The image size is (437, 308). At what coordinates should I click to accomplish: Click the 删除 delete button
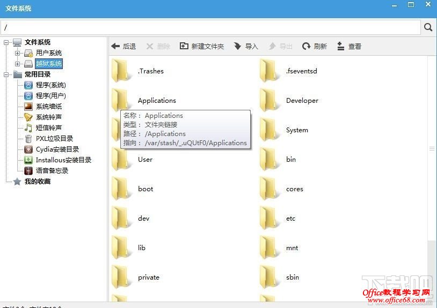coord(158,47)
